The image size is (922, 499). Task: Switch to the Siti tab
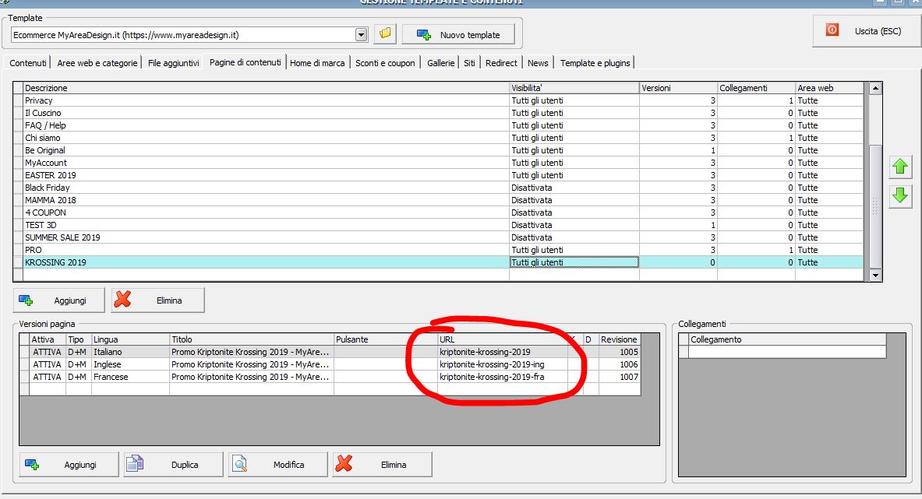[x=469, y=63]
